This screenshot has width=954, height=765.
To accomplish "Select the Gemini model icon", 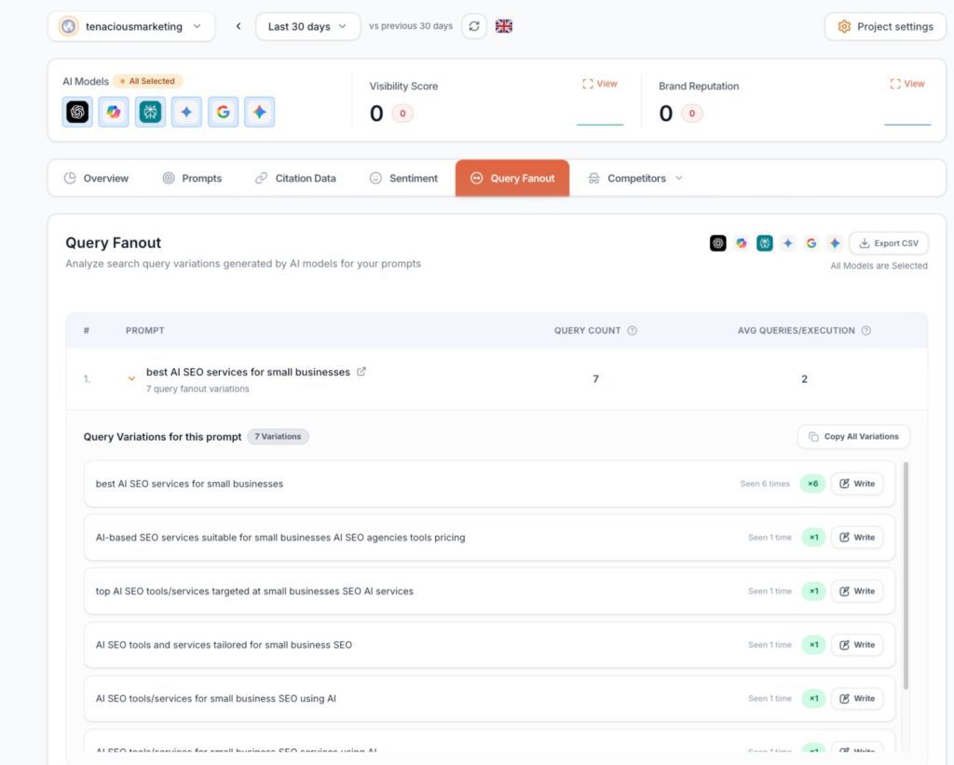I will pyautogui.click(x=260, y=112).
